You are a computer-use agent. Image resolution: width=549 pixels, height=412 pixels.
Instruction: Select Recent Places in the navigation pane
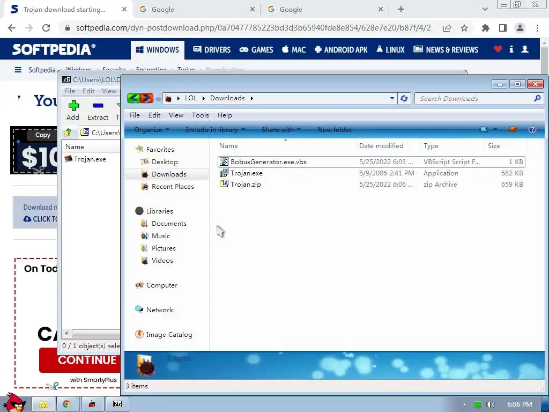point(173,186)
